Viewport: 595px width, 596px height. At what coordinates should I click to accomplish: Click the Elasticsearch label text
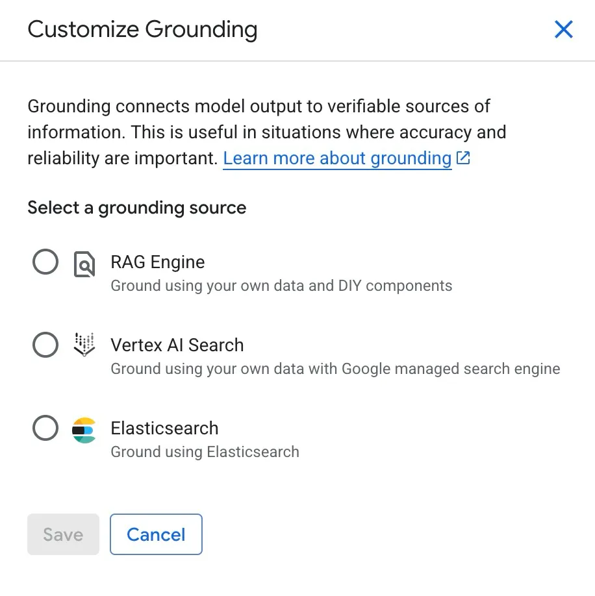pos(164,428)
